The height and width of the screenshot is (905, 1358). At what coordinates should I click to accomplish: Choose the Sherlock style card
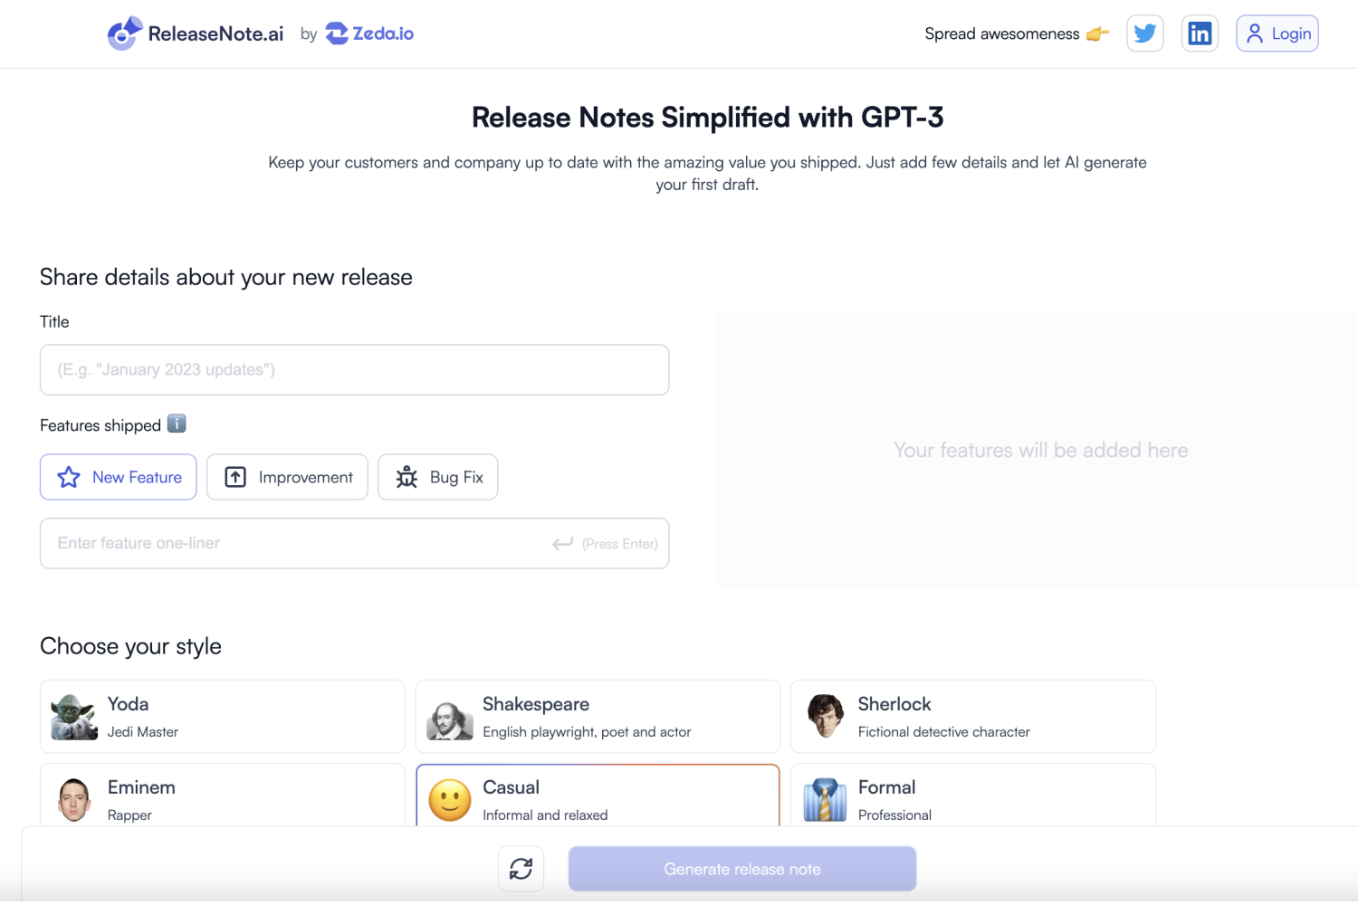pyautogui.click(x=973, y=716)
